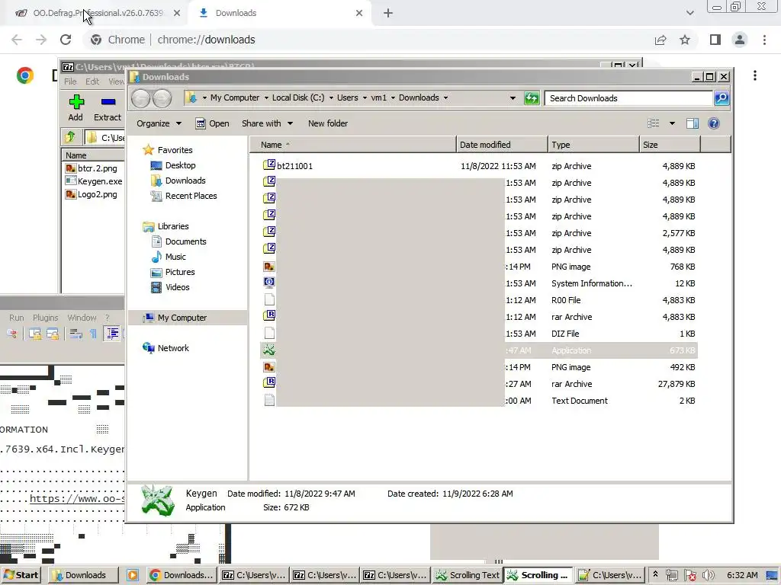Open Plugins menu in background editor
781x585 pixels.
[x=45, y=318]
